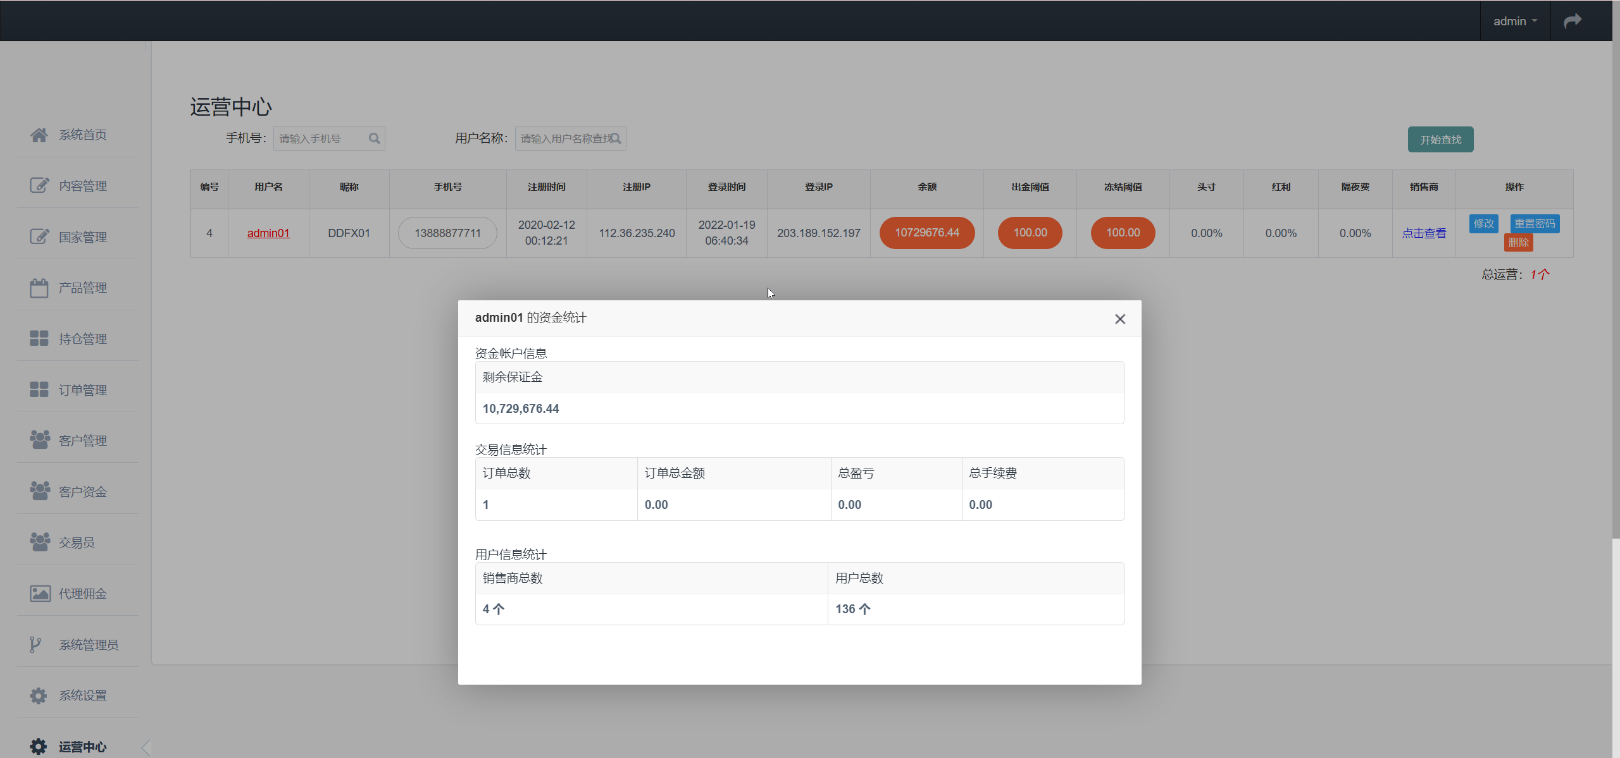Go to the 系统设置 menu item
The height and width of the screenshot is (758, 1620).
[x=82, y=695]
